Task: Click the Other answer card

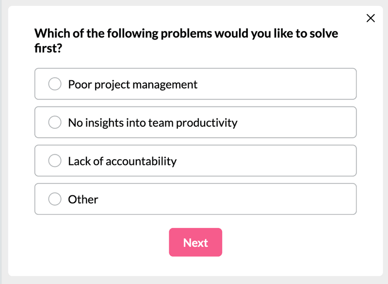Action: click(195, 199)
